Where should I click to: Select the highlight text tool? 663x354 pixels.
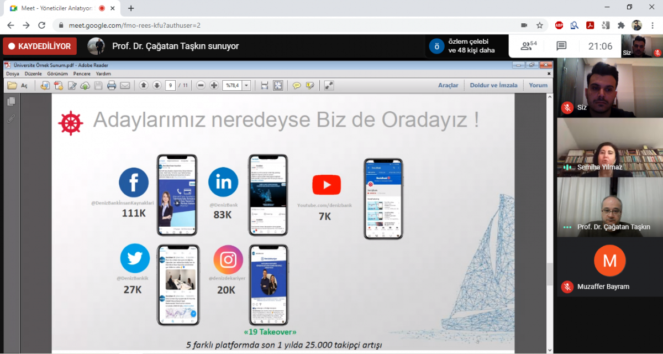[310, 85]
